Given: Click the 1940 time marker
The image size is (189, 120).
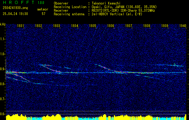Looking at the screenshot, I should pos(183,25).
